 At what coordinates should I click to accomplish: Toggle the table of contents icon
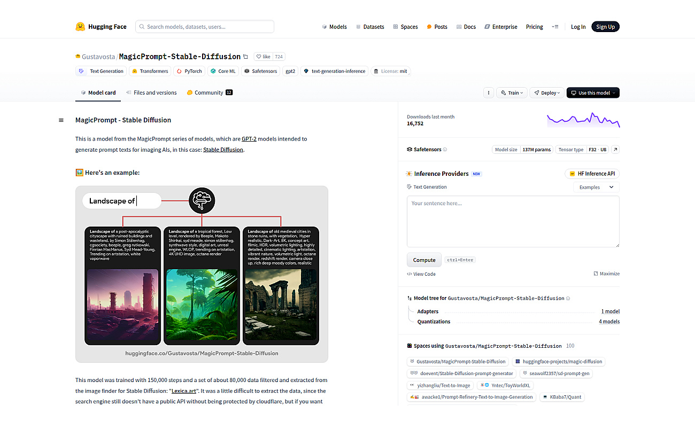coord(61,120)
